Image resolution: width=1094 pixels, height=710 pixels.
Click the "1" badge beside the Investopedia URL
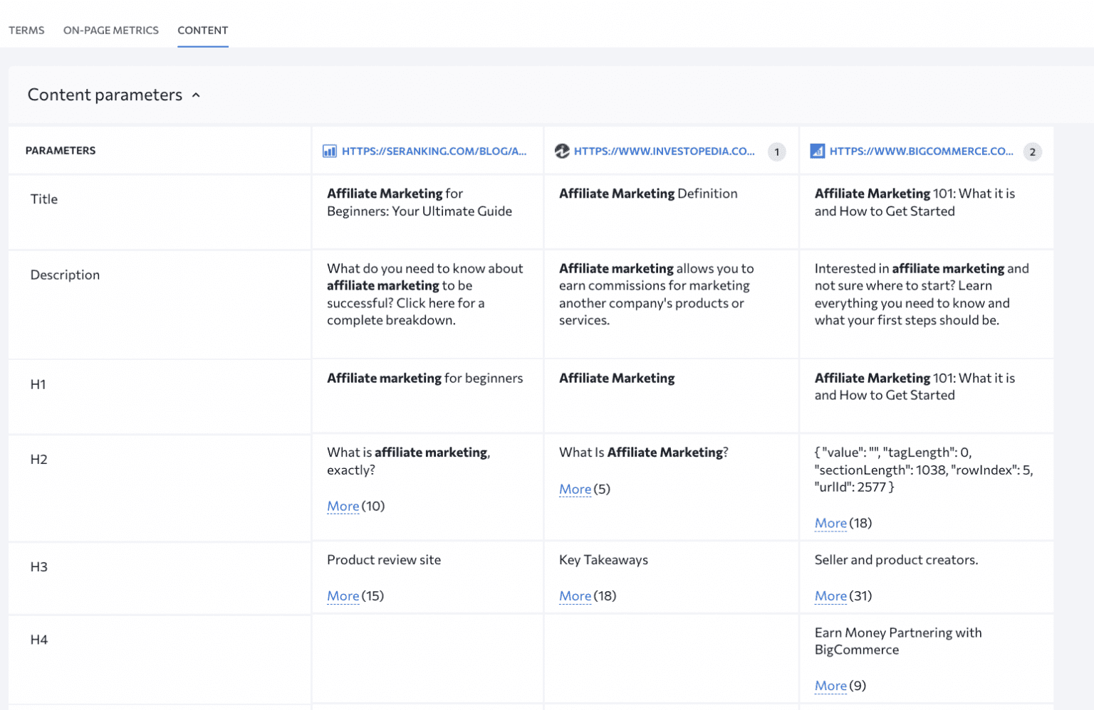click(776, 152)
